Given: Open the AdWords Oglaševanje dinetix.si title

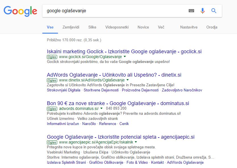Looking at the screenshot, I should (114, 75).
